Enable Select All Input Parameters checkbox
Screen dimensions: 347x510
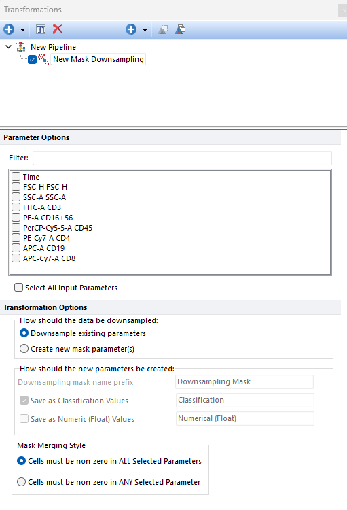19,288
